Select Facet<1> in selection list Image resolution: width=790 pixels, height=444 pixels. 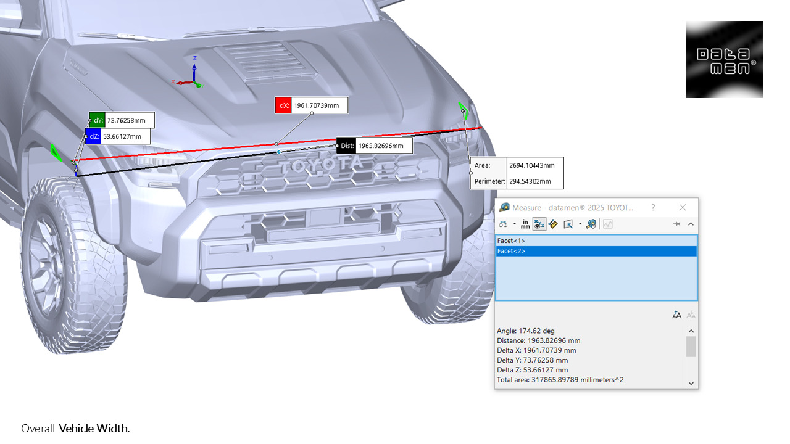click(596, 240)
